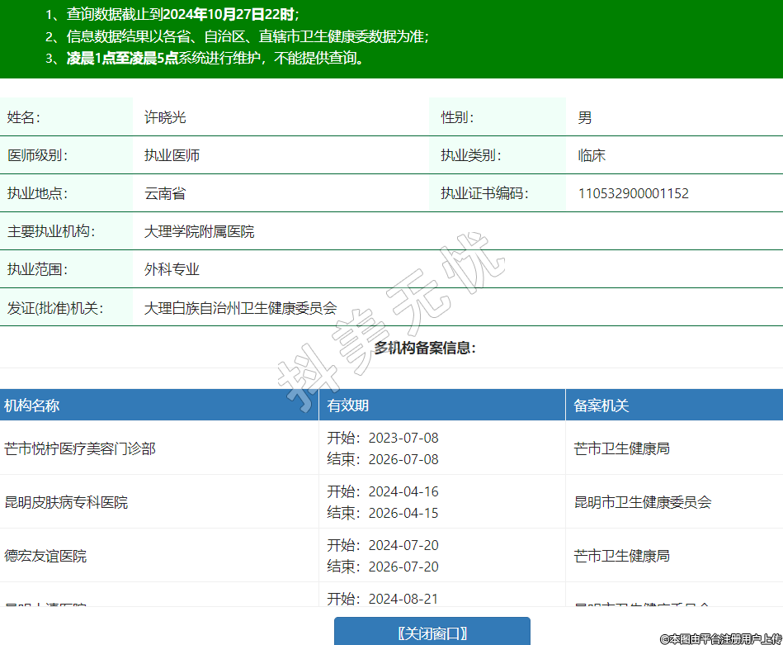Click the 姓名 field value
Screen dimensions: 783x645
pos(165,117)
